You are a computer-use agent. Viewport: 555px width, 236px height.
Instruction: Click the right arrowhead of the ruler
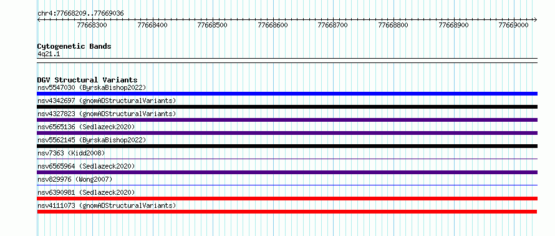point(536,20)
